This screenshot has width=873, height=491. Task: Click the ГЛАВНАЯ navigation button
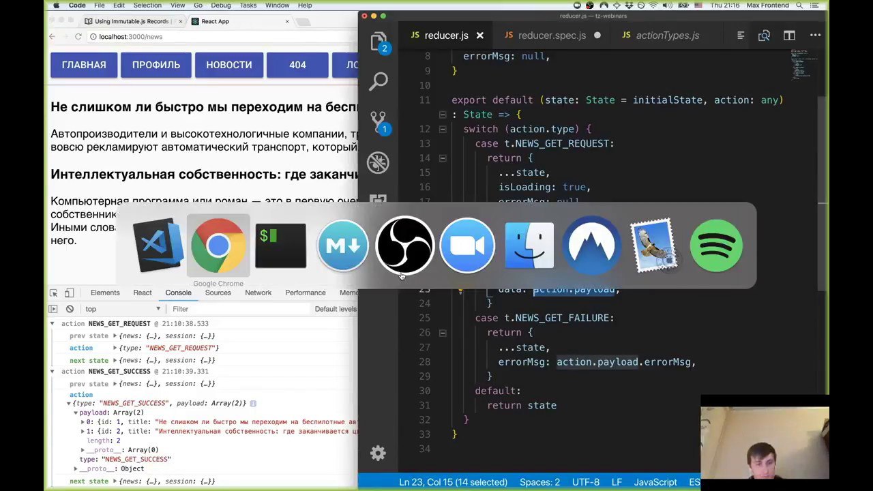click(x=84, y=65)
